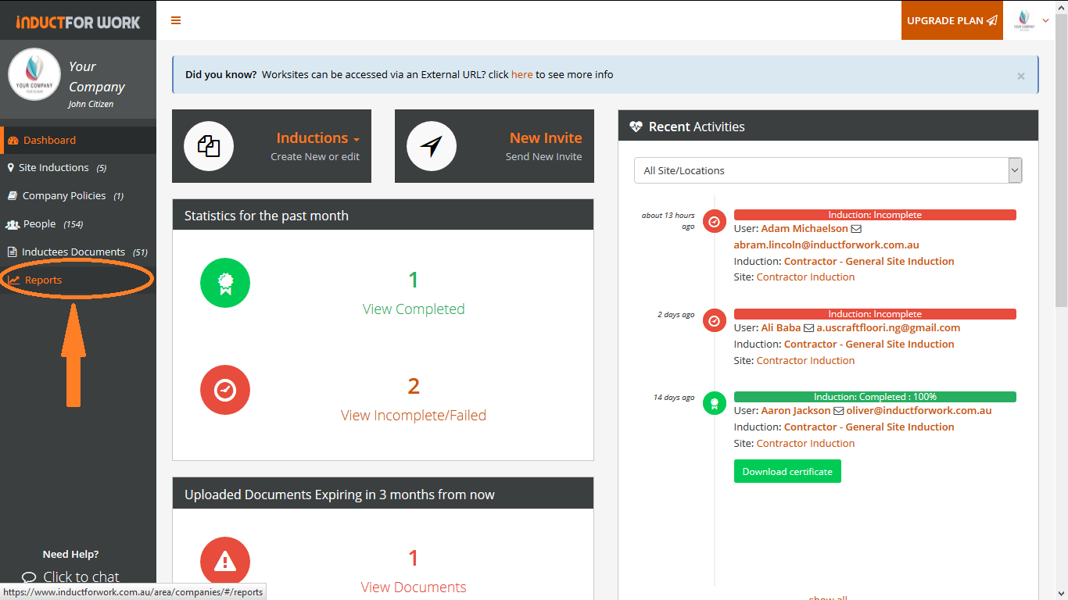
Task: Expand the Inductions dropdown
Action: pos(317,138)
